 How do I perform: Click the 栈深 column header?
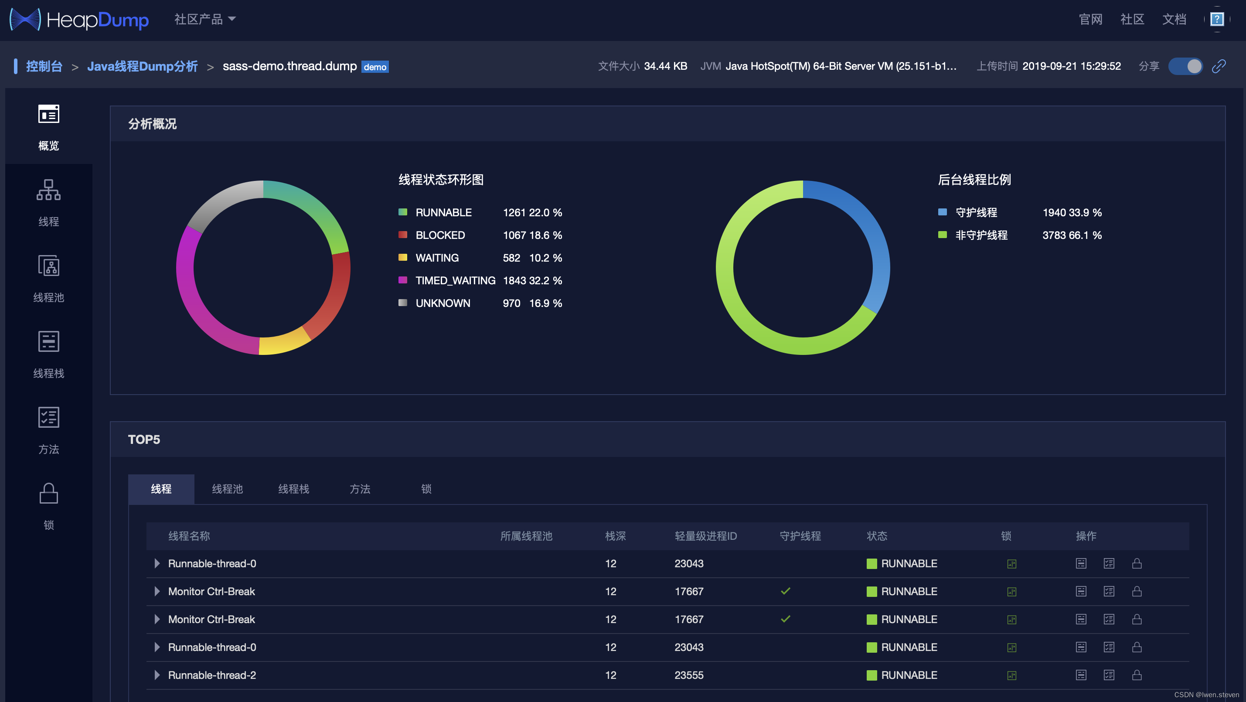615,536
